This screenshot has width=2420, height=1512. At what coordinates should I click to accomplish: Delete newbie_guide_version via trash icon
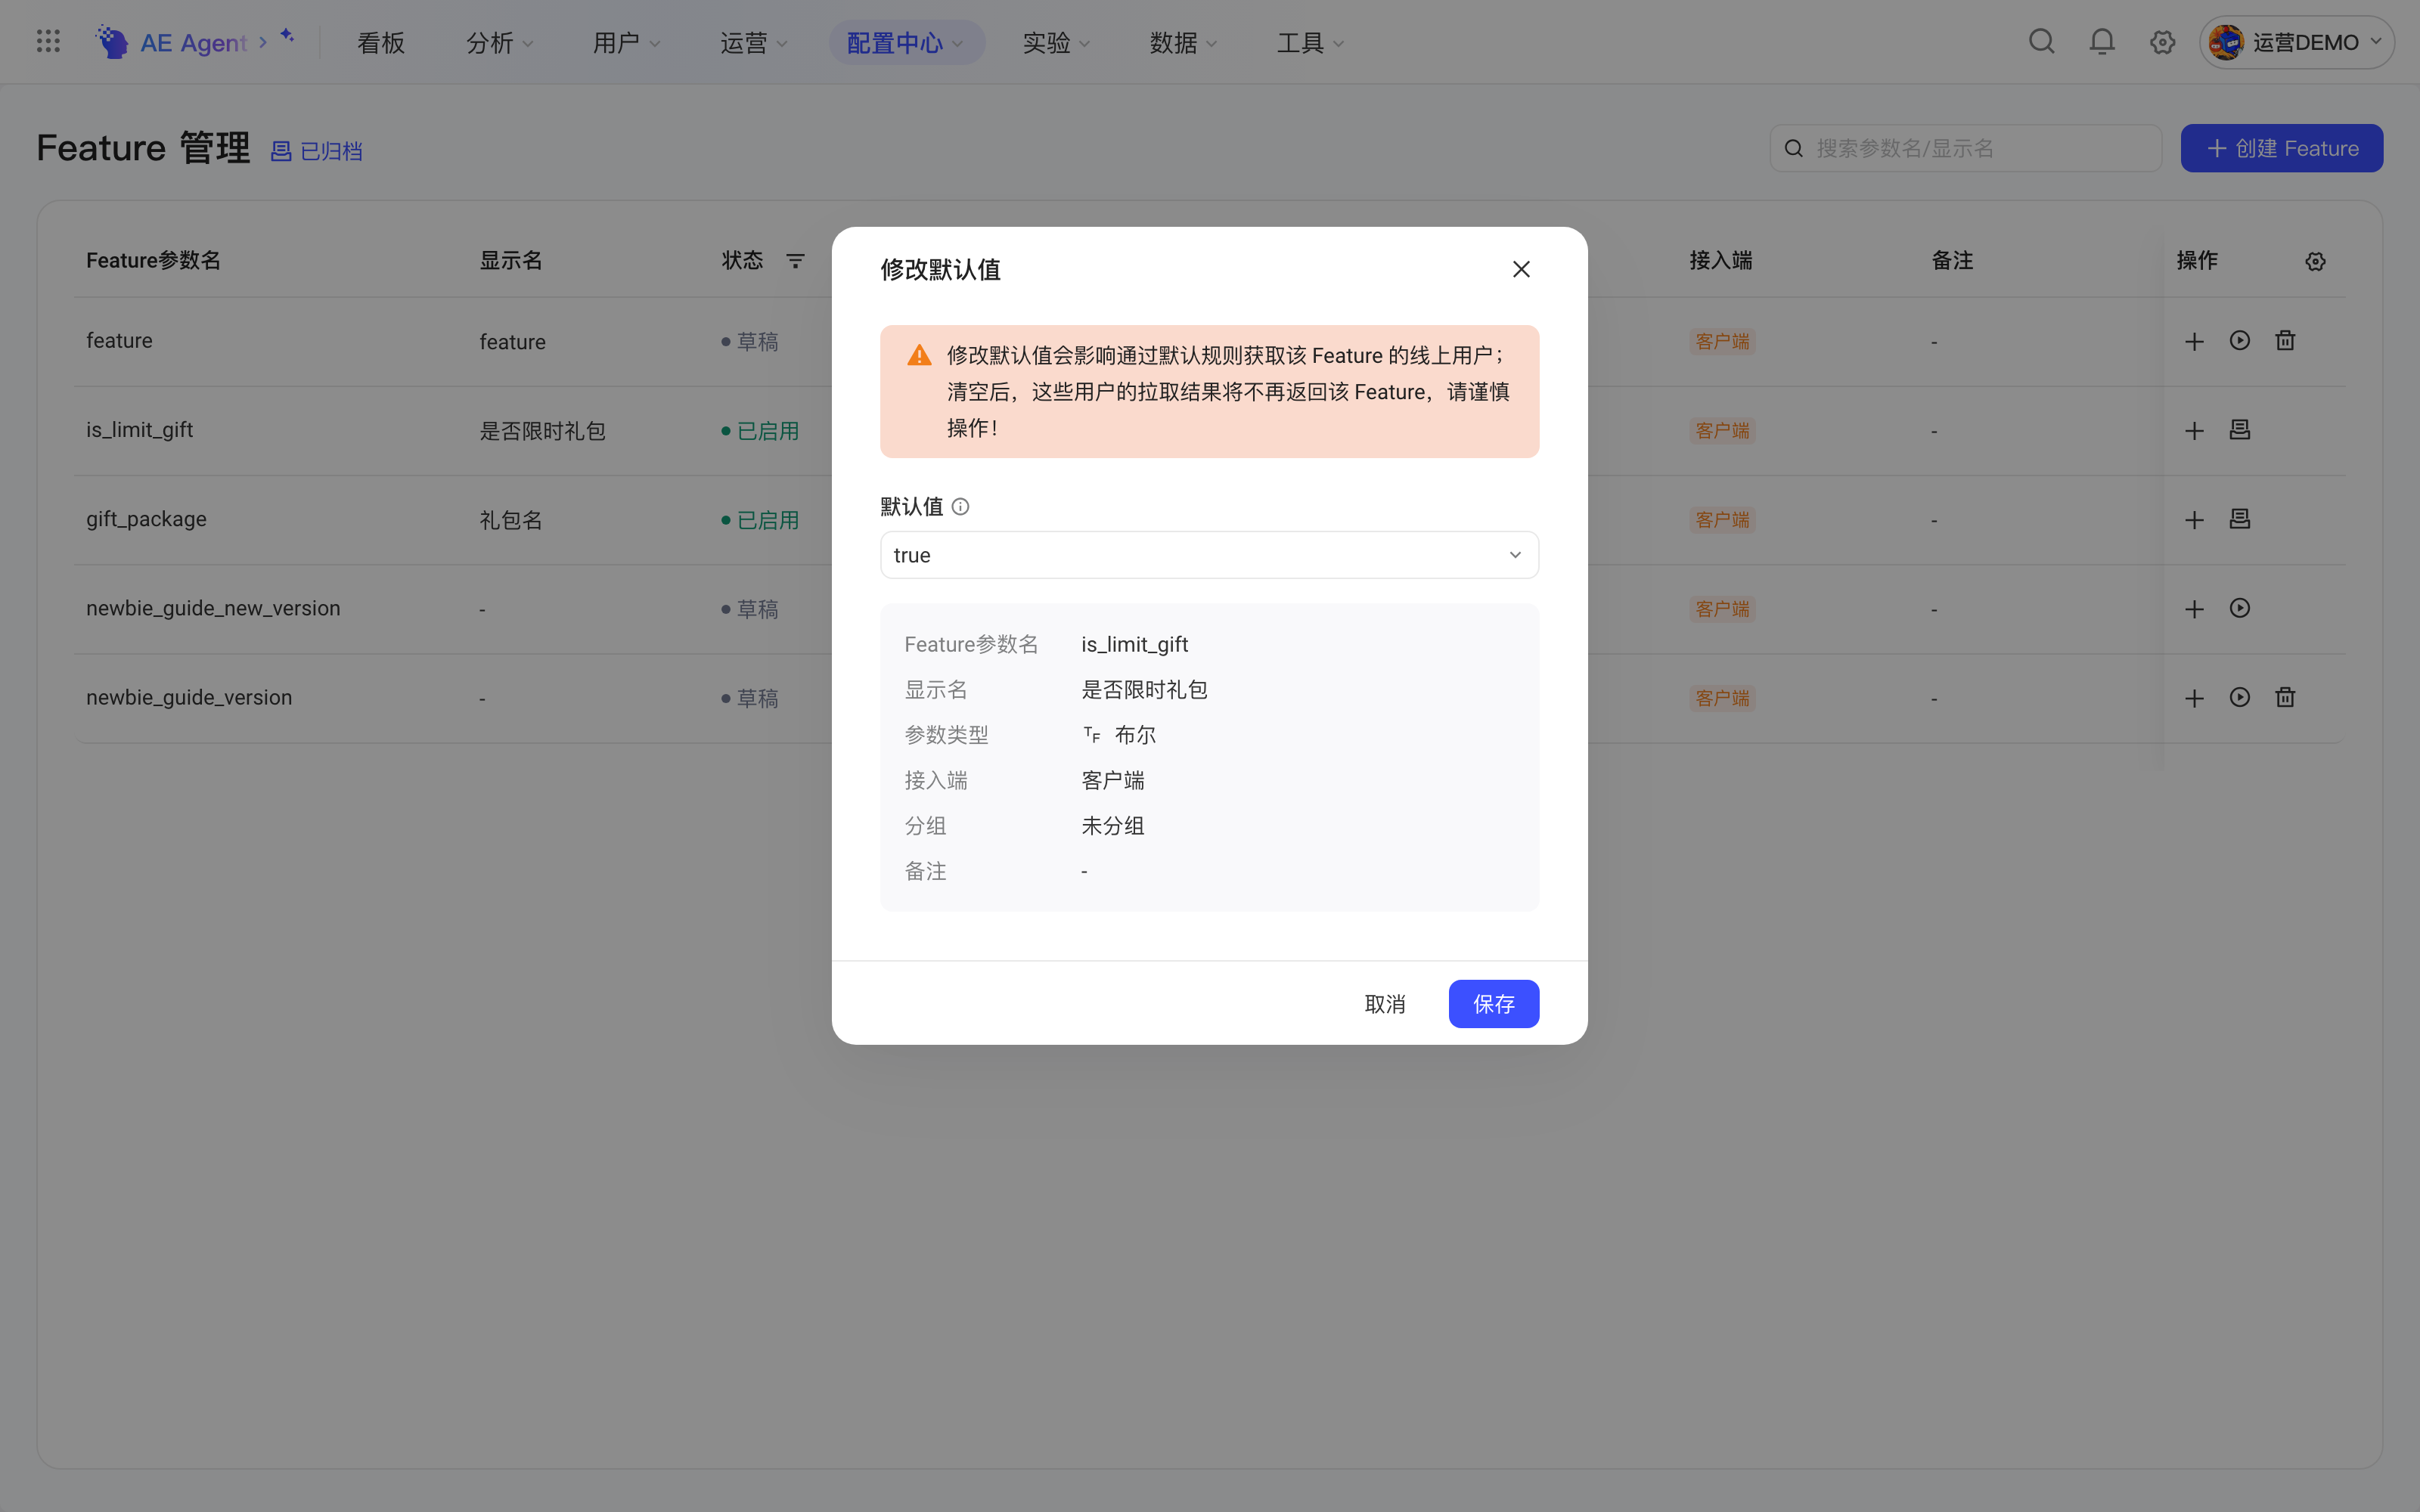(2285, 697)
